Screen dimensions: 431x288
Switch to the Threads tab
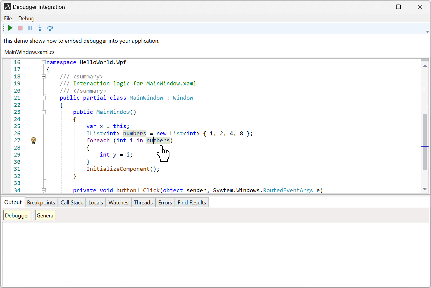tap(143, 203)
